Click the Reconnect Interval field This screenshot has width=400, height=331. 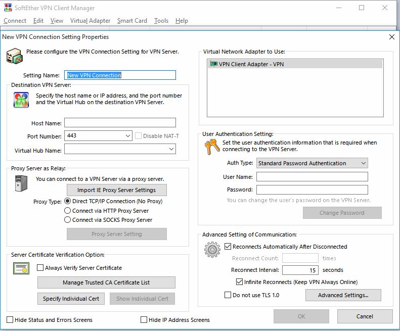coord(300,270)
